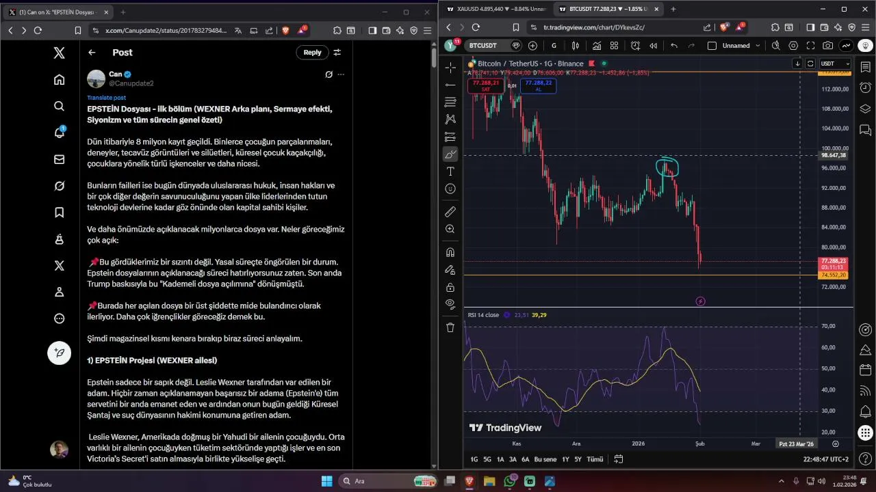This screenshot has width=876, height=492.
Task: Add symbol to compare with plus icon
Action: pyautogui.click(x=533, y=46)
